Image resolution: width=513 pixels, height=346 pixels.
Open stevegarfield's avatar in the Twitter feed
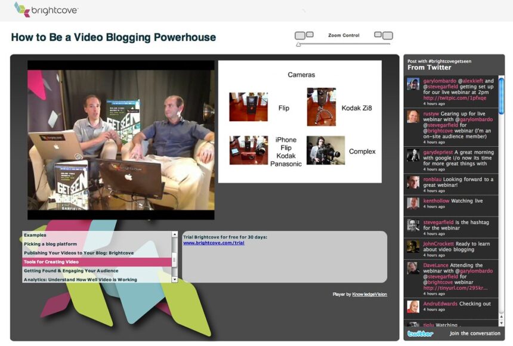click(x=413, y=225)
